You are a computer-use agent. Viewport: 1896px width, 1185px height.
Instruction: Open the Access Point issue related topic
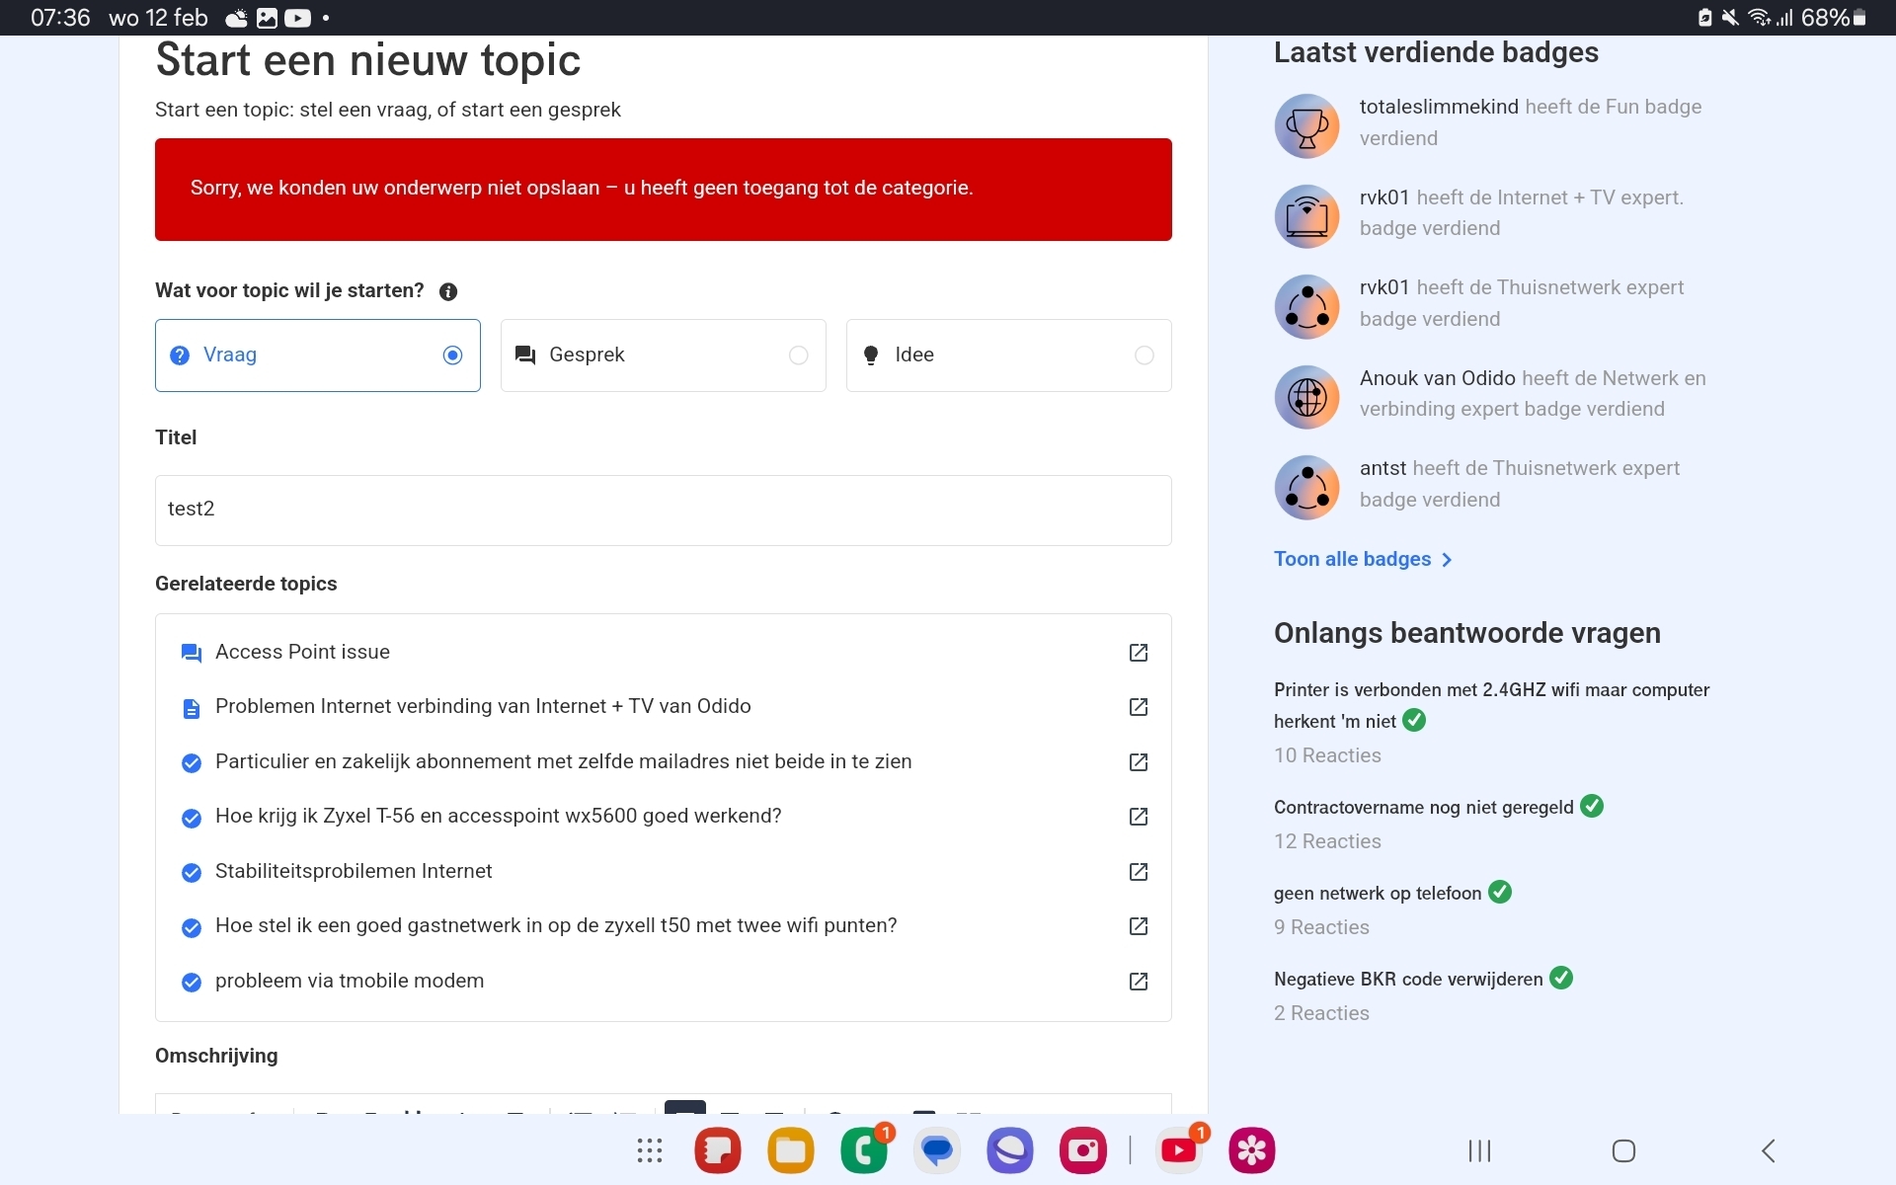(302, 652)
